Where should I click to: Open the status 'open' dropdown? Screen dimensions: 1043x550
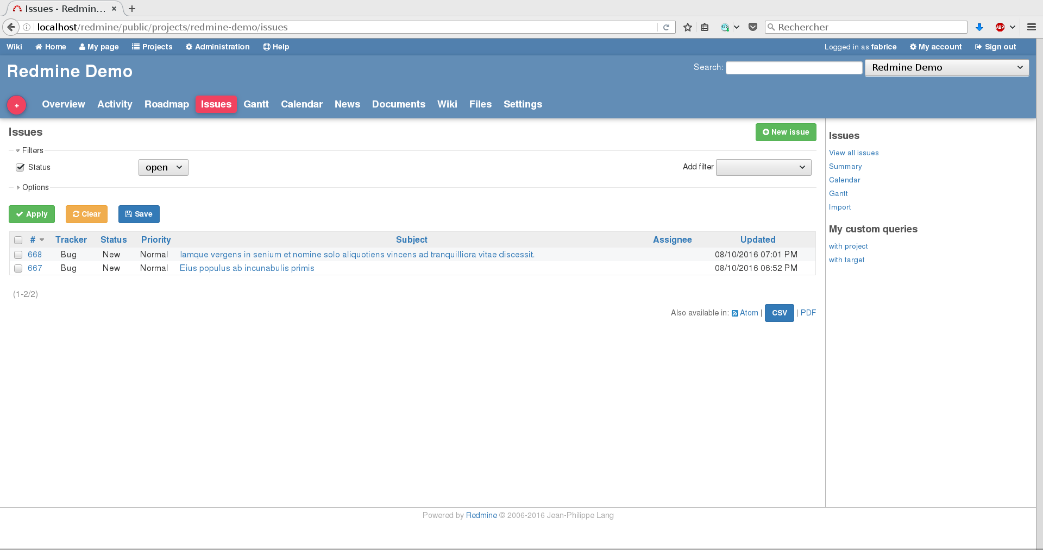[163, 167]
